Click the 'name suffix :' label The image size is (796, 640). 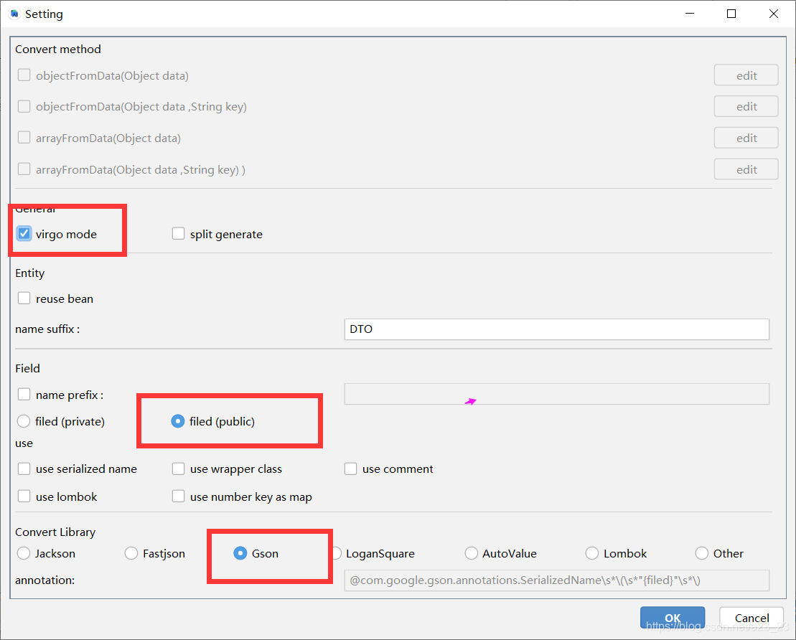[x=47, y=329]
